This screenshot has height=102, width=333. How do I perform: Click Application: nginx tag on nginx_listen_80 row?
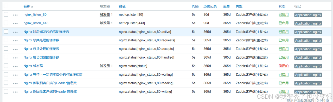(x=308, y=15)
